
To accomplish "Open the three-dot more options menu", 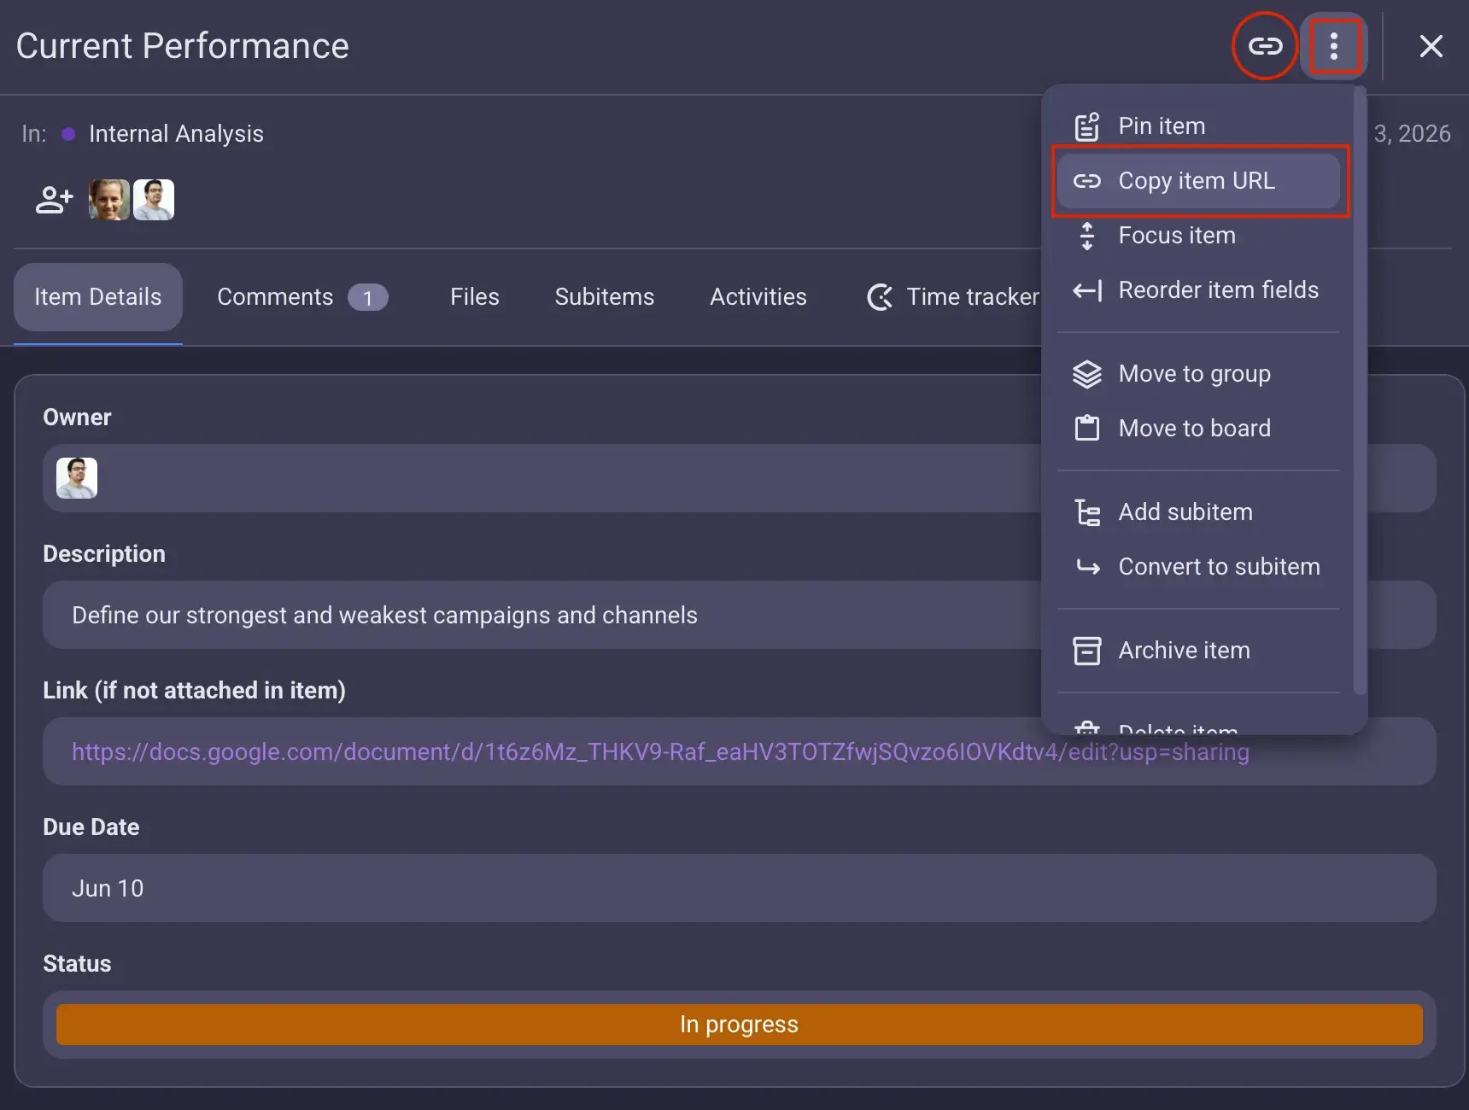I will 1334,46.
